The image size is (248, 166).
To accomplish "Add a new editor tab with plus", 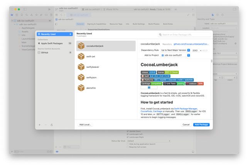I will (x=192, y=9).
